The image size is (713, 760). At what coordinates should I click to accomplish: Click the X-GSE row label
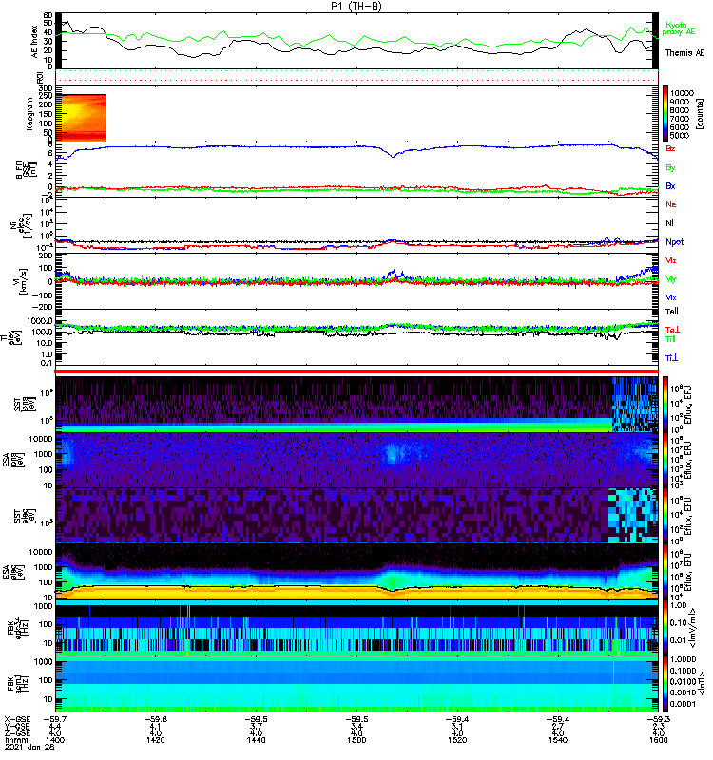click(x=17, y=719)
